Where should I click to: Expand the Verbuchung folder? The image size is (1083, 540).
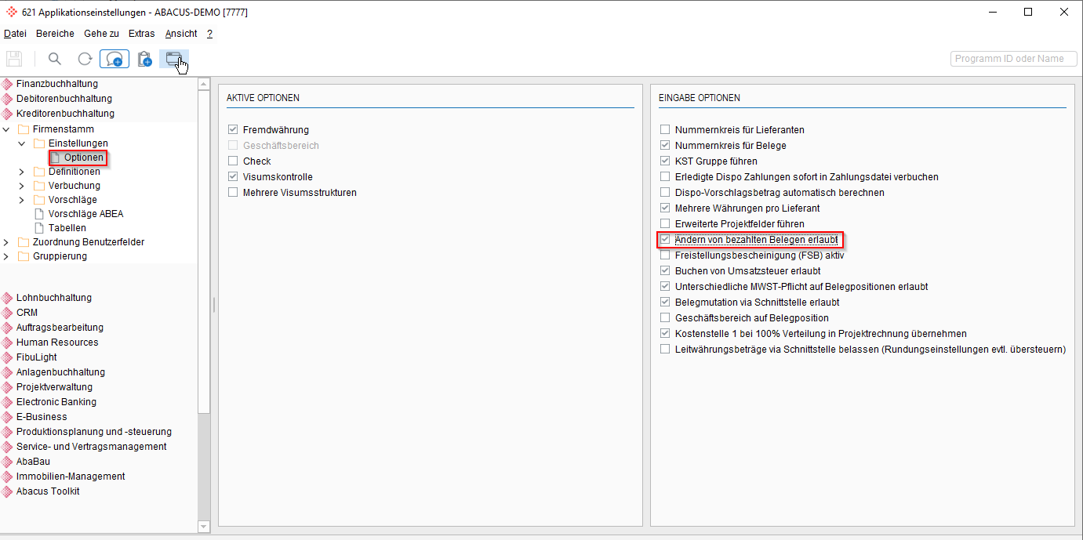(x=22, y=186)
